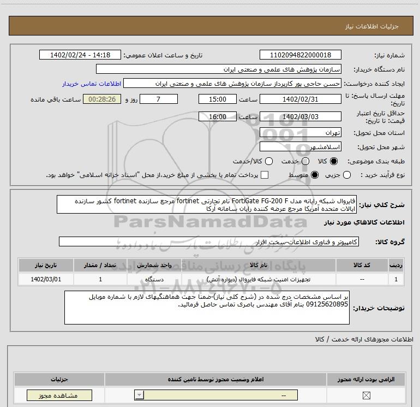The height and width of the screenshot is (407, 420).
Task: Open the اطلاعات تماس خریدار link
Action: (92, 84)
